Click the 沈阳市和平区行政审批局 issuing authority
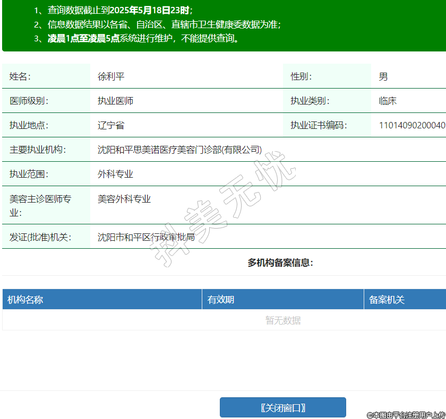446x419 pixels. tap(146, 237)
